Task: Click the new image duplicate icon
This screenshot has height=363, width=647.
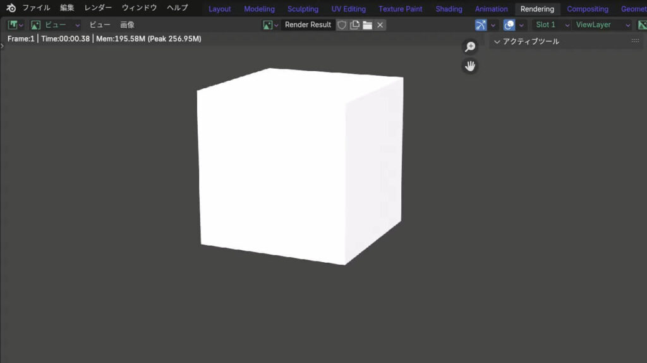Action: pos(354,25)
